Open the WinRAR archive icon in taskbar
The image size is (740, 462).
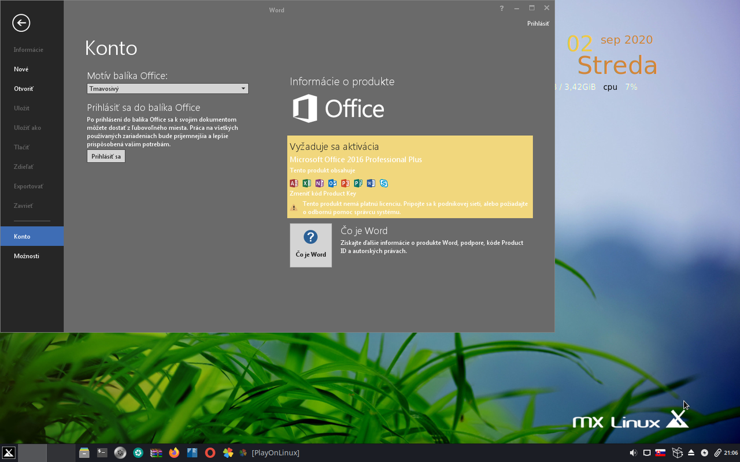(156, 453)
